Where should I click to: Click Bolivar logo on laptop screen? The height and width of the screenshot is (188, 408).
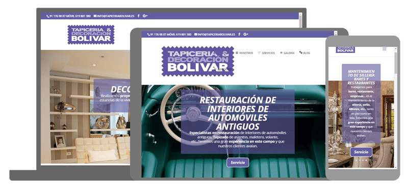(91, 35)
